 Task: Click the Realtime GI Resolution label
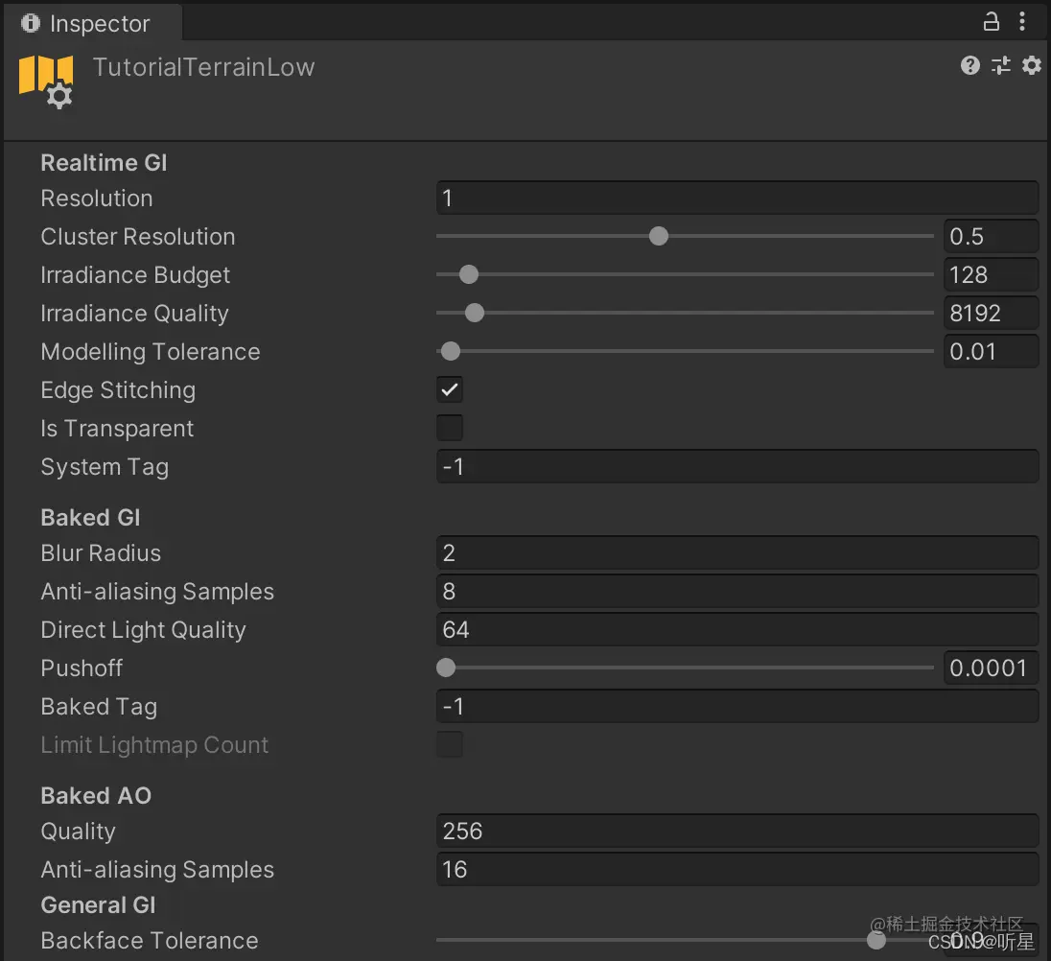click(97, 199)
